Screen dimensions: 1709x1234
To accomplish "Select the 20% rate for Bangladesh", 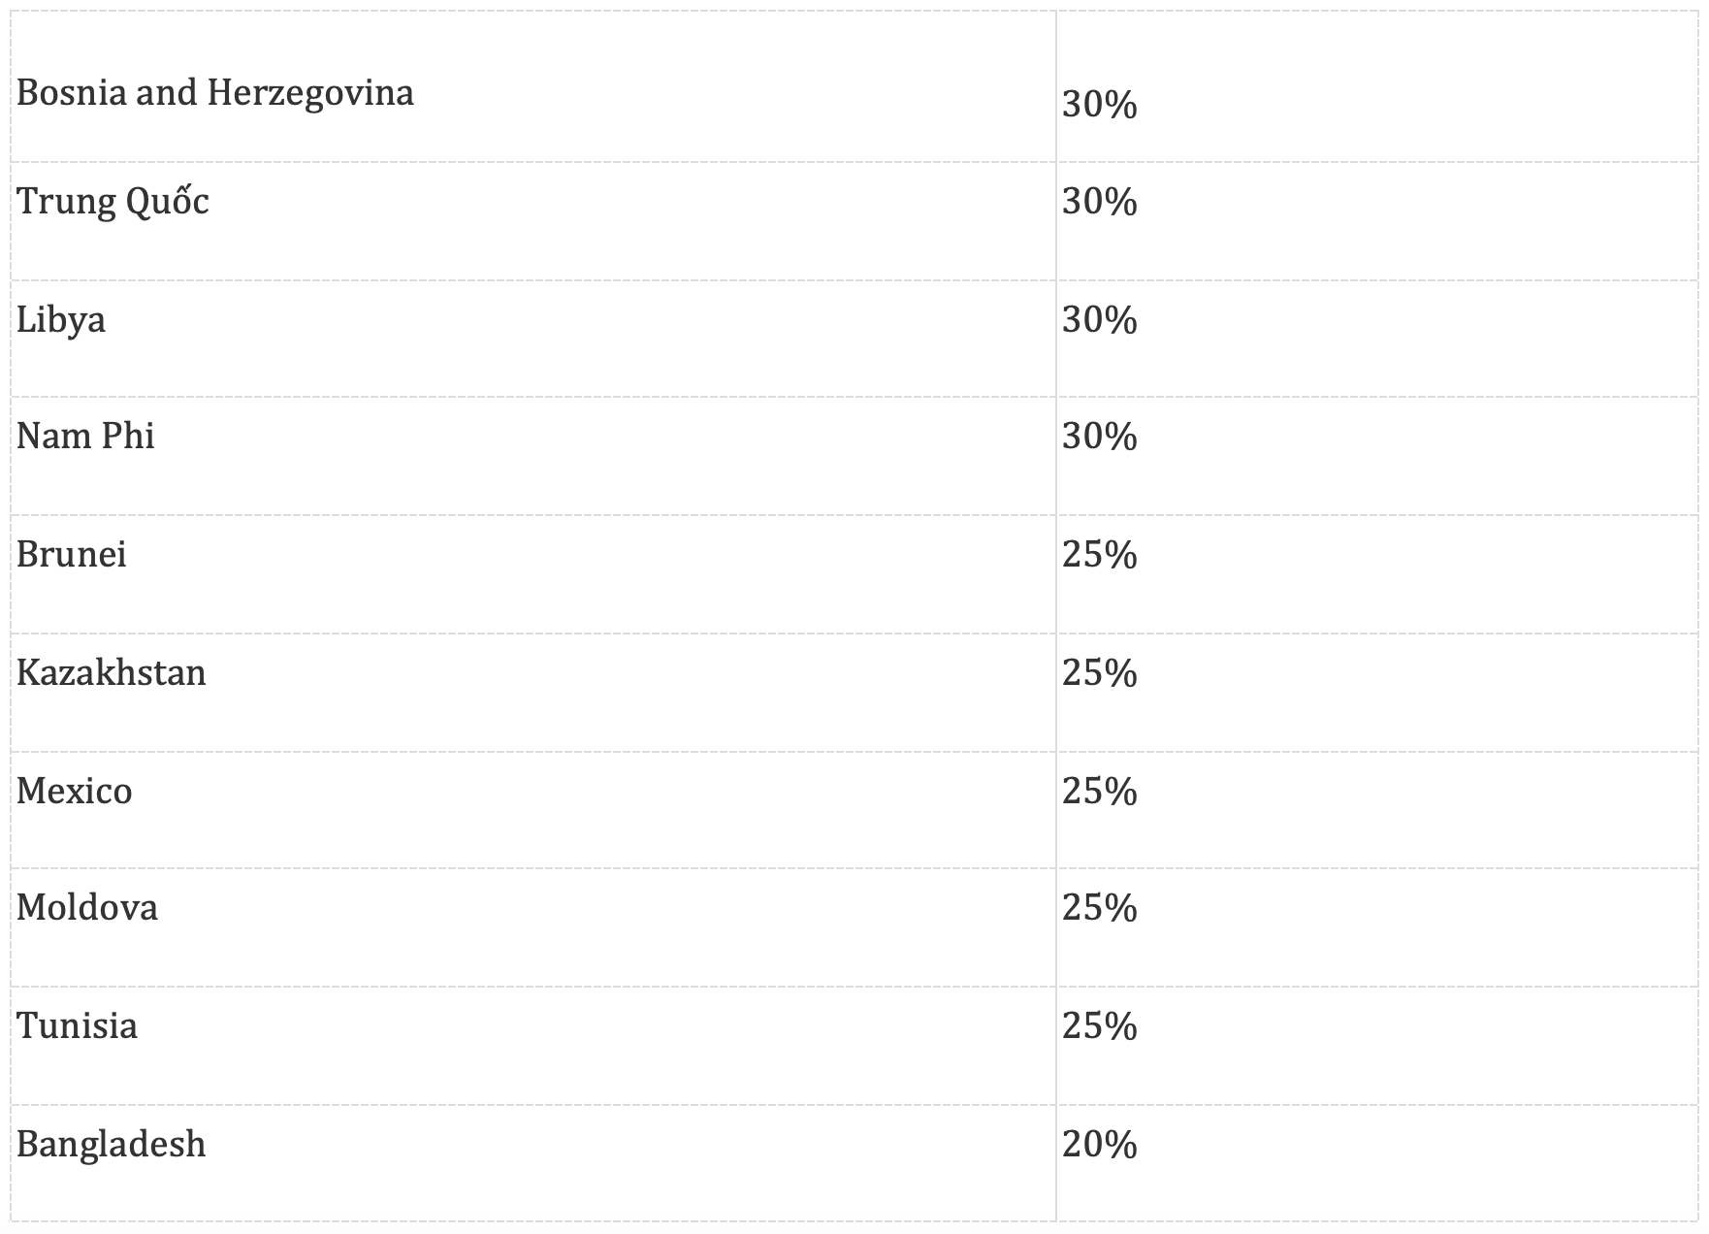I will click(1099, 1145).
